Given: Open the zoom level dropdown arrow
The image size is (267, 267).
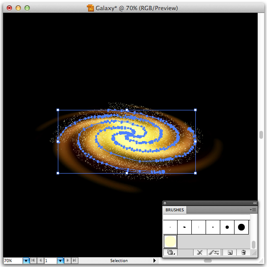Looking at the screenshot, I should [x=26, y=260].
